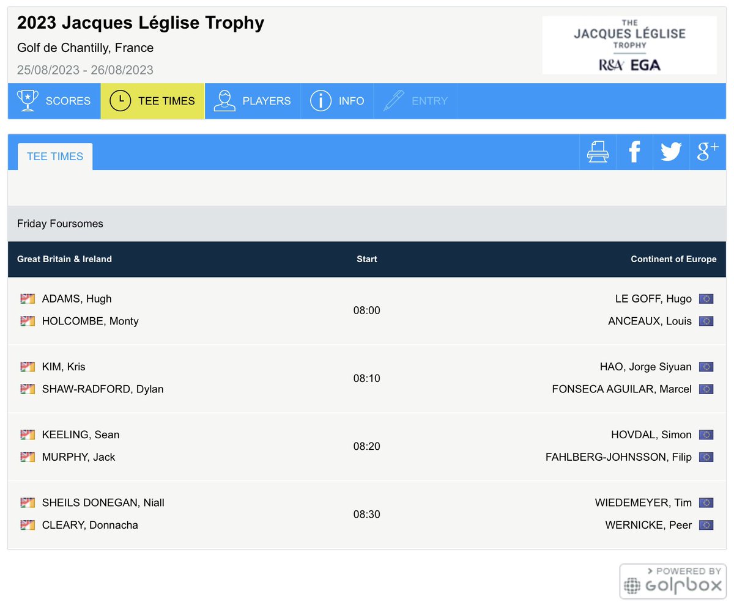Click the Jacques Léglise Trophy logo

629,45
